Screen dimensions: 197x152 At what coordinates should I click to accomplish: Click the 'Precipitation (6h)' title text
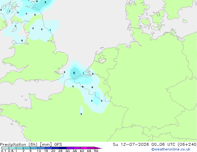point(19,145)
